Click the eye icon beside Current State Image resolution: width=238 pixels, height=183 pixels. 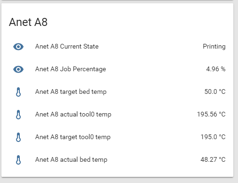coord(18,47)
